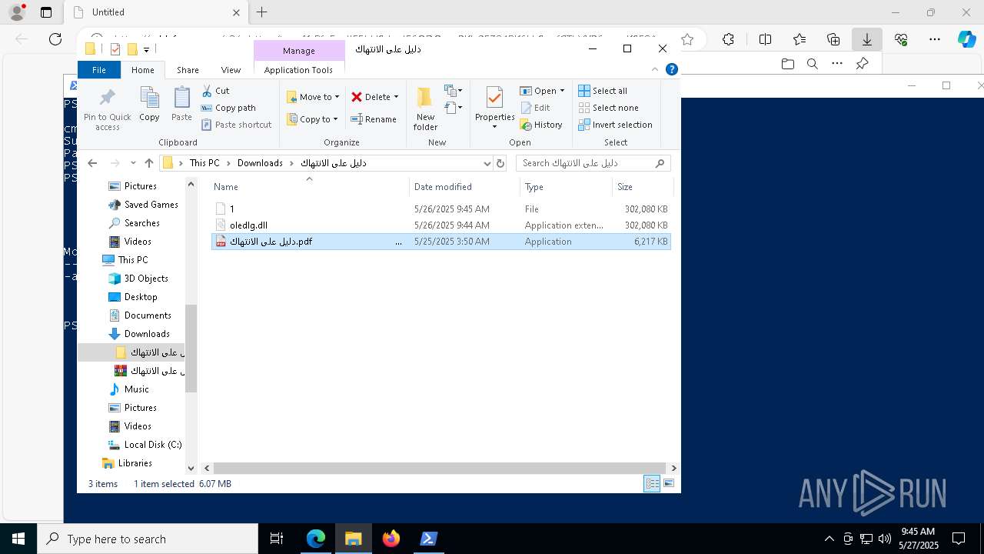
Task: Go up one folder level arrow
Action: (149, 163)
